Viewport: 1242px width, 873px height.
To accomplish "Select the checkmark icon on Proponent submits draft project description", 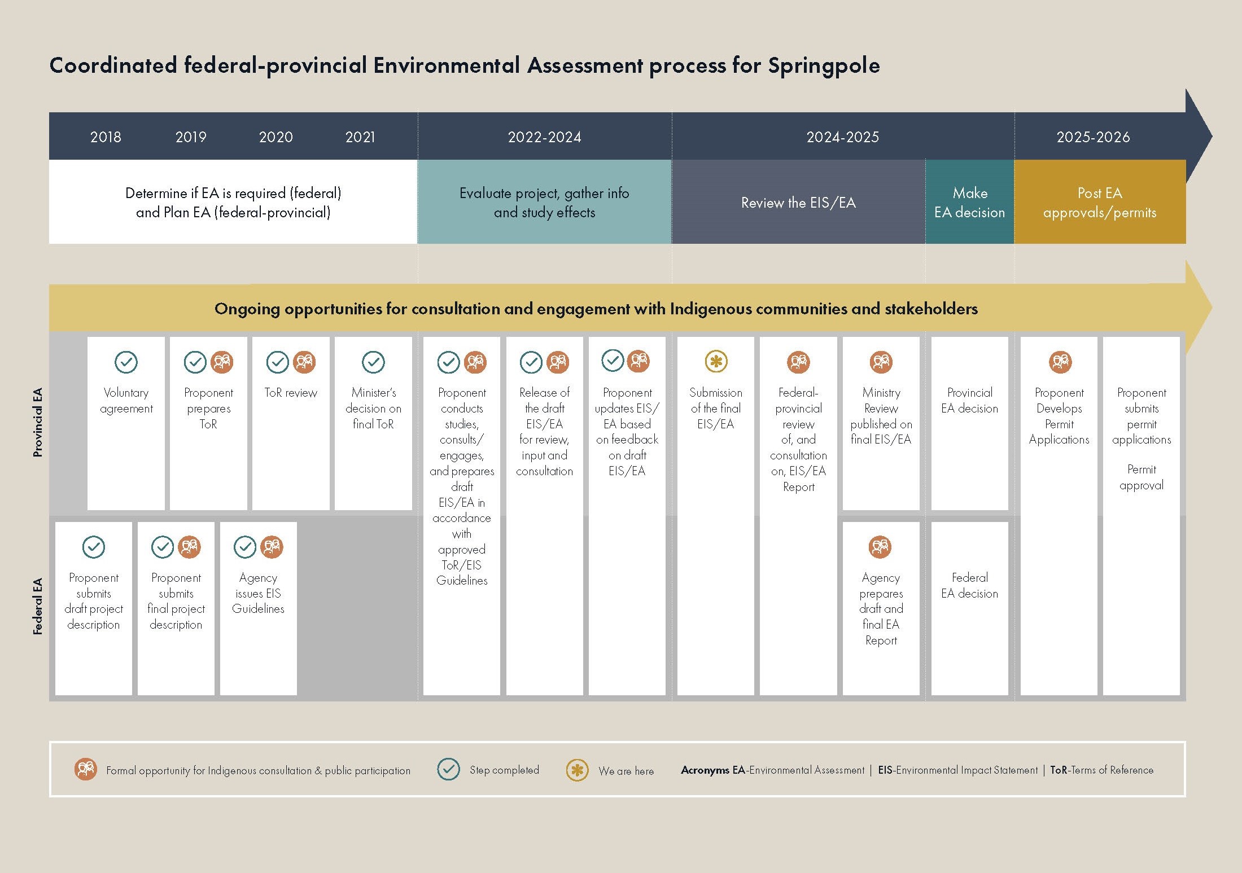I will click(x=94, y=546).
